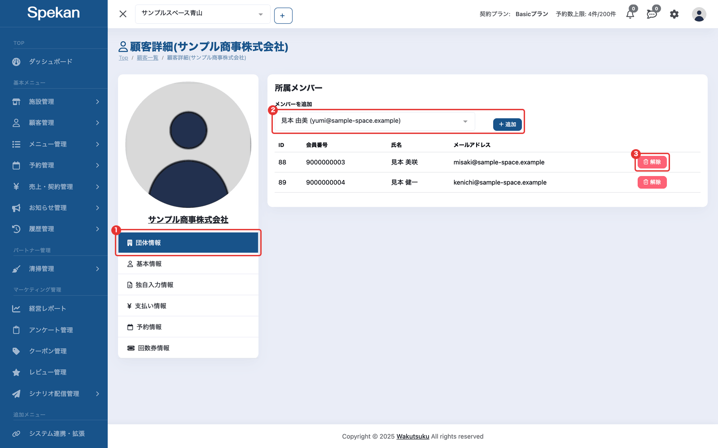Click the レビュー管理 star icon

[x=16, y=372]
